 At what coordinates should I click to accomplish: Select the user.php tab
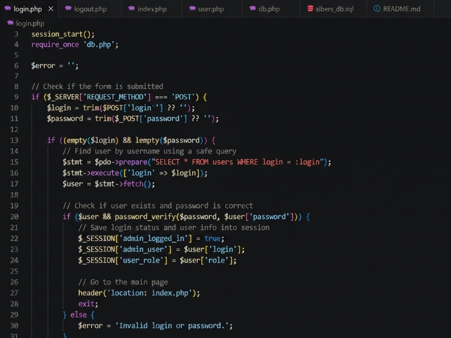click(211, 9)
